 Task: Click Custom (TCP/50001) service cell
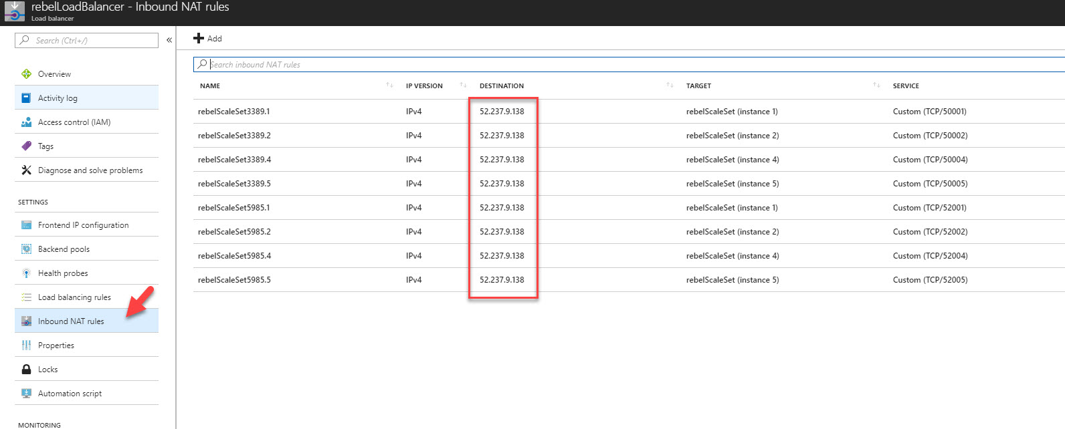point(930,112)
